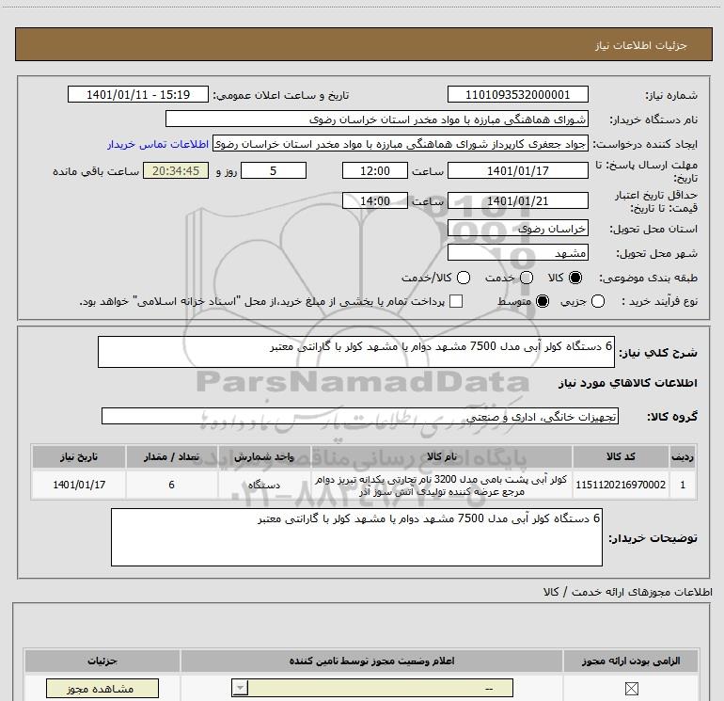This screenshot has height=701, width=724.
Task: Select the خدمت radio button
Action: (527, 278)
